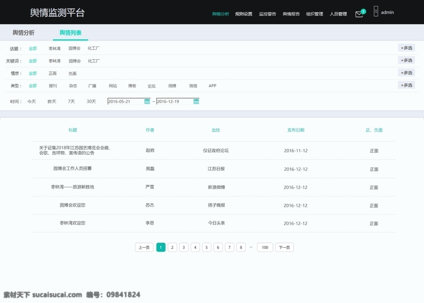The height and width of the screenshot is (303, 424).
Task: Switch to the 舆情列表 sub-tab
Action: (71, 33)
